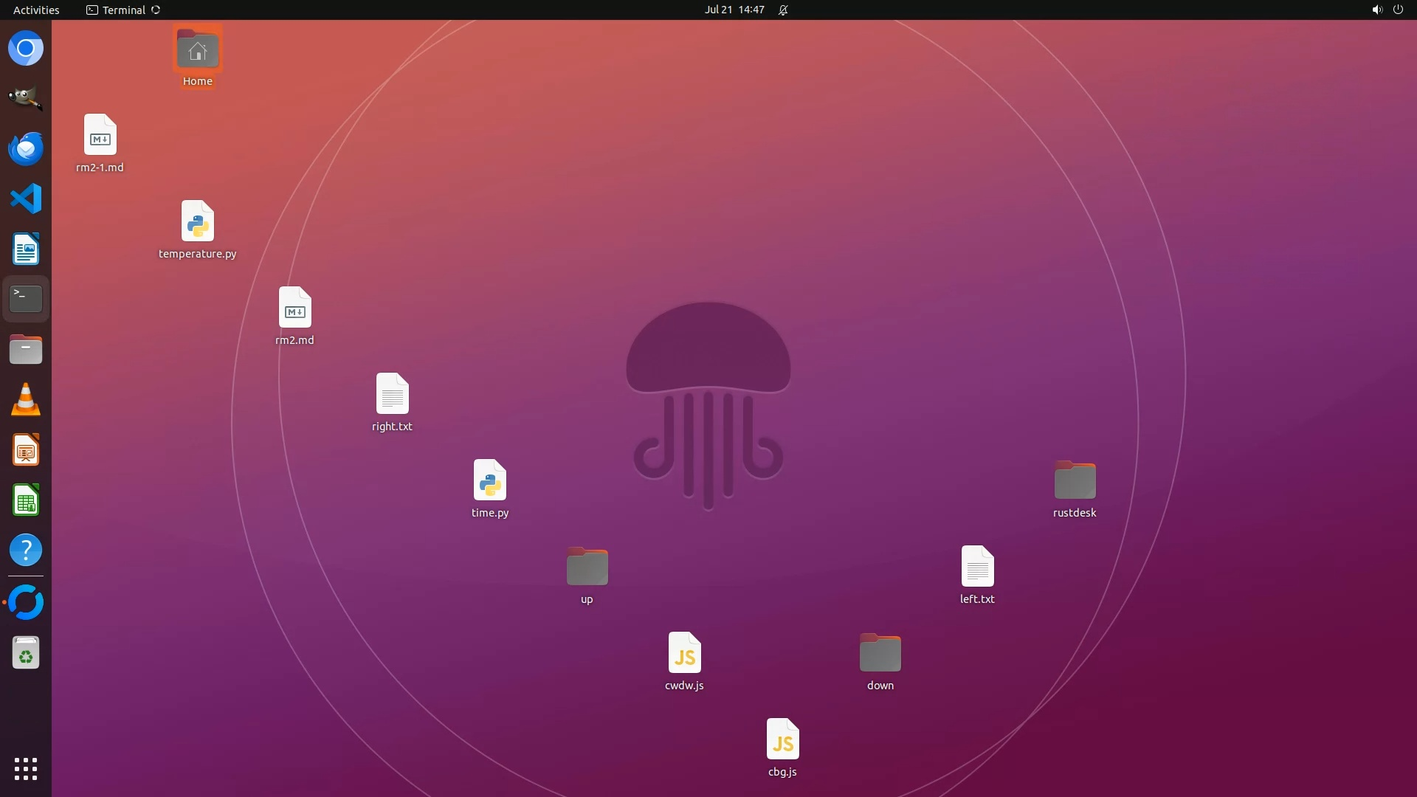Select the rustdesk folder on the desktop
1417x797 pixels.
tap(1075, 480)
